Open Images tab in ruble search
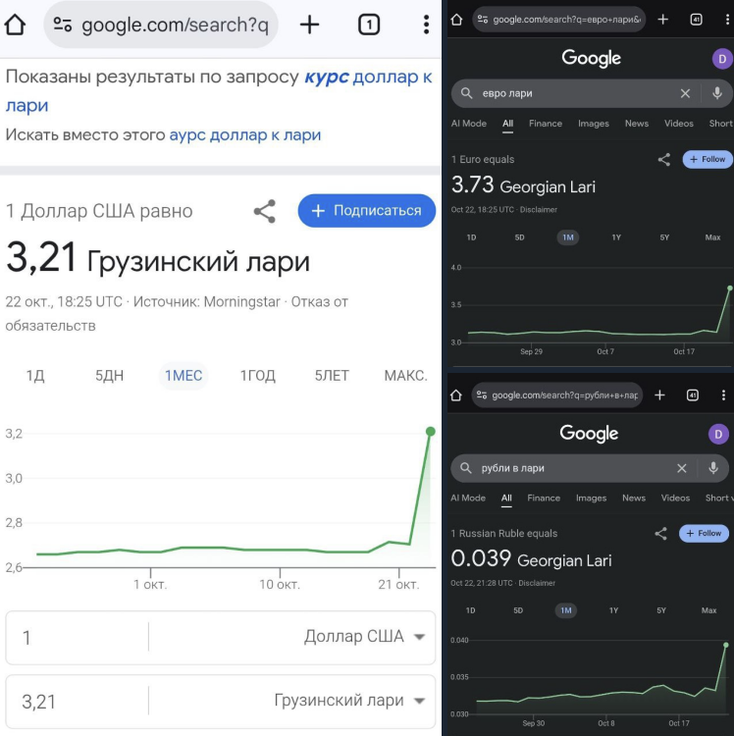Image resolution: width=734 pixels, height=736 pixels. click(591, 499)
